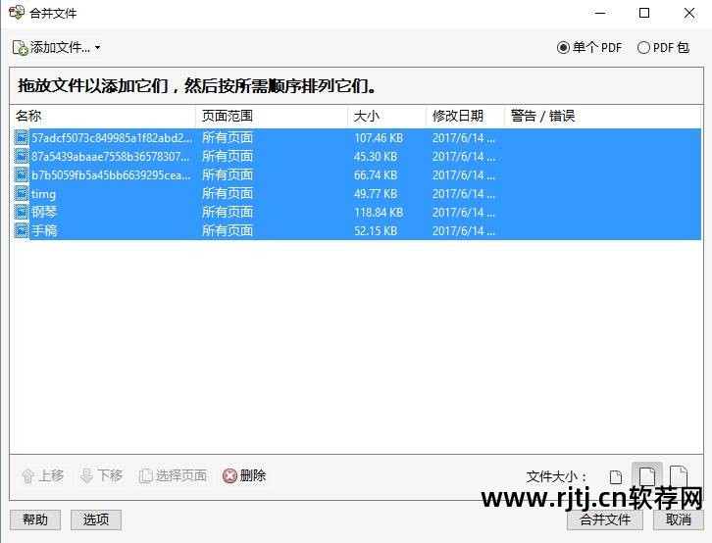Choose the default middle file size icon

[647, 475]
